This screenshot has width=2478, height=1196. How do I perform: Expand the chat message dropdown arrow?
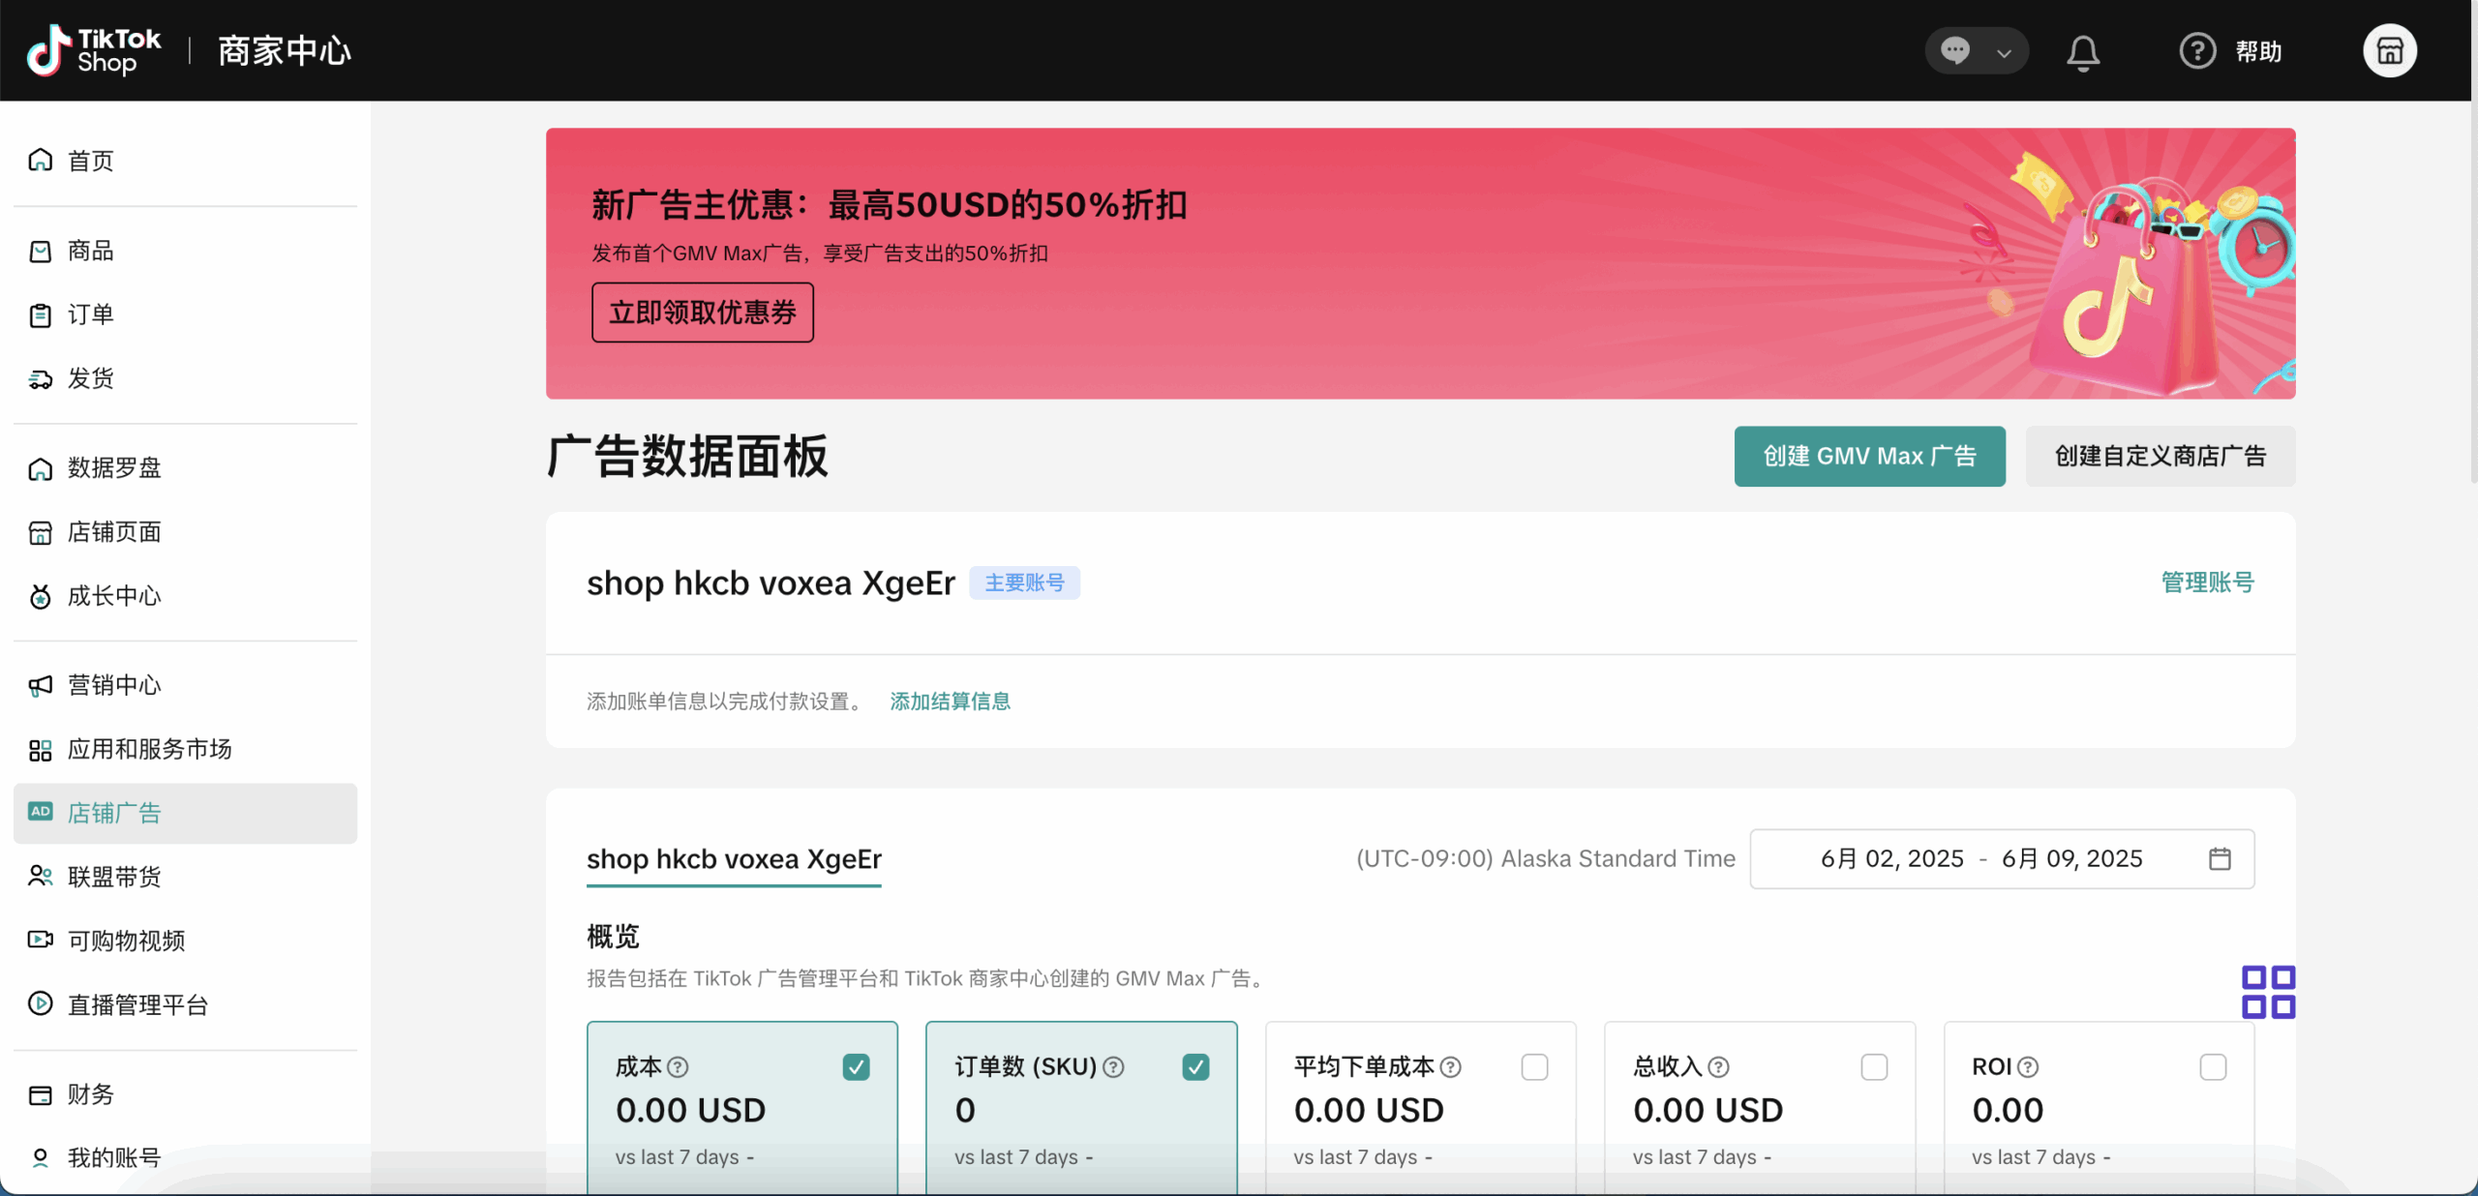click(x=2004, y=52)
